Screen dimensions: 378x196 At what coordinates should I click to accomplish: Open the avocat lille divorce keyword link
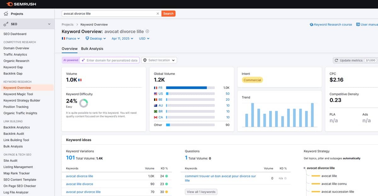79,184
